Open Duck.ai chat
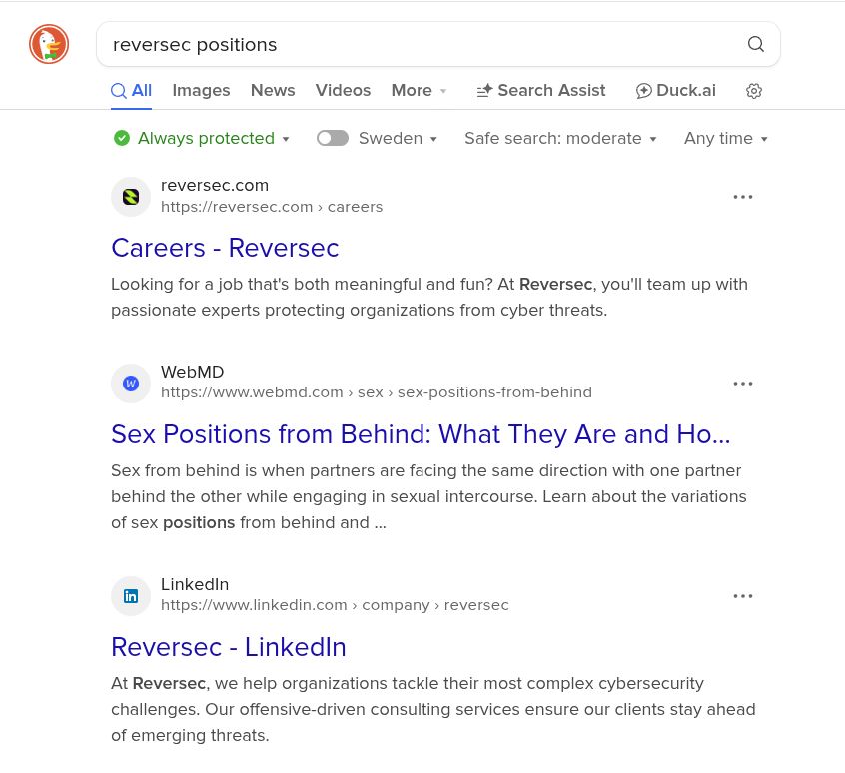 (675, 91)
